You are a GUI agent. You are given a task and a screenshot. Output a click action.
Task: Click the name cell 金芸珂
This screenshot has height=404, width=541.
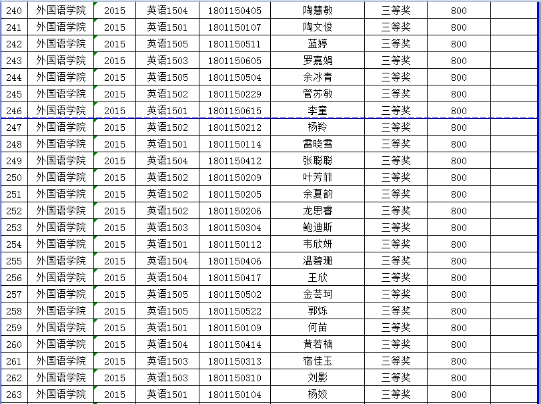click(x=317, y=294)
